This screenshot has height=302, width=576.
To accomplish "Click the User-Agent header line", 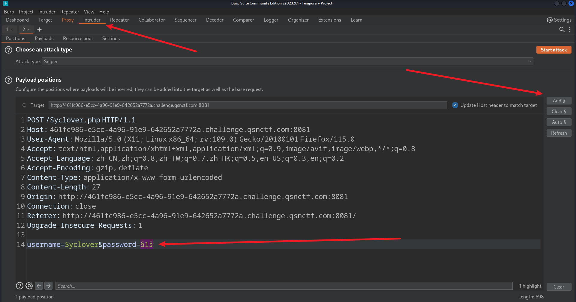I will (191, 139).
